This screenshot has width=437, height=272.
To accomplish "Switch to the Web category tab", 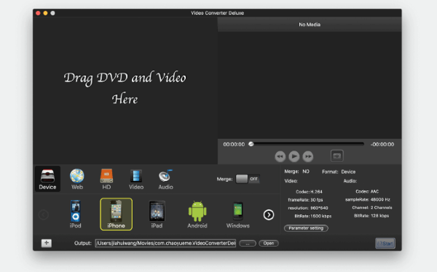I will click(x=77, y=180).
